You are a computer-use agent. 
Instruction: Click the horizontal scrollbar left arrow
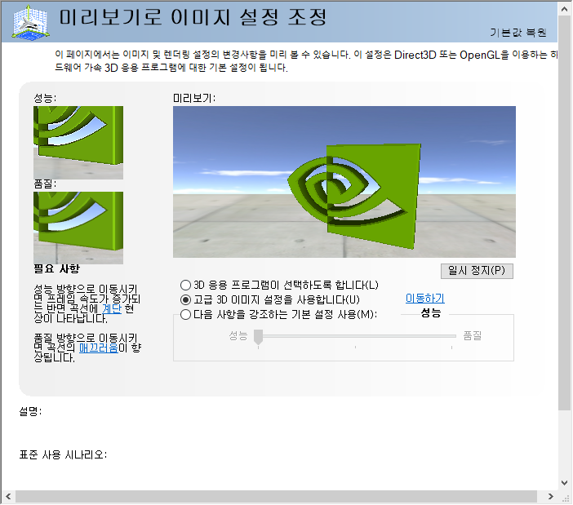point(8,497)
